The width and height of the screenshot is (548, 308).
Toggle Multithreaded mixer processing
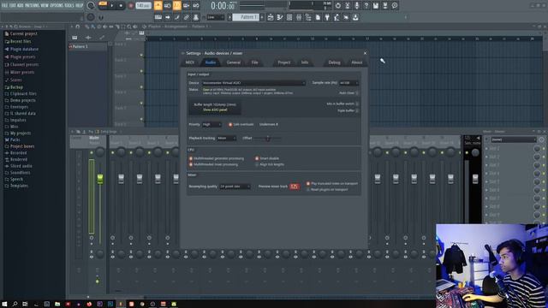click(x=191, y=164)
